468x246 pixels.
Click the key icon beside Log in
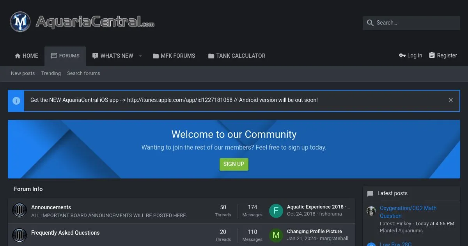pyautogui.click(x=402, y=55)
